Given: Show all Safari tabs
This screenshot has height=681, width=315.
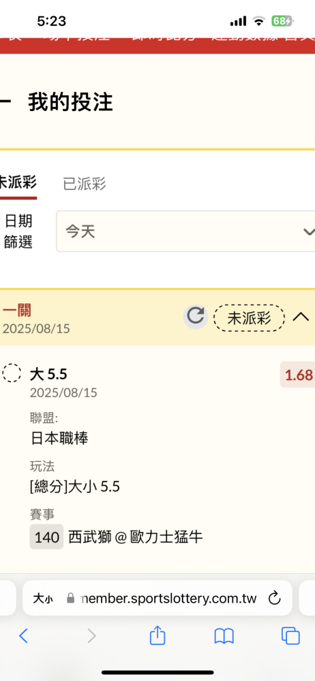Looking at the screenshot, I should coord(290,636).
